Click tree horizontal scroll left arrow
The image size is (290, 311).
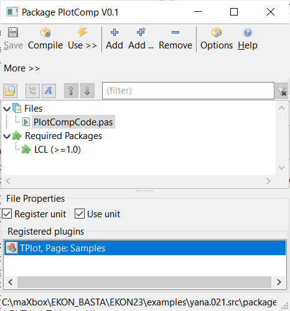pos(8,181)
